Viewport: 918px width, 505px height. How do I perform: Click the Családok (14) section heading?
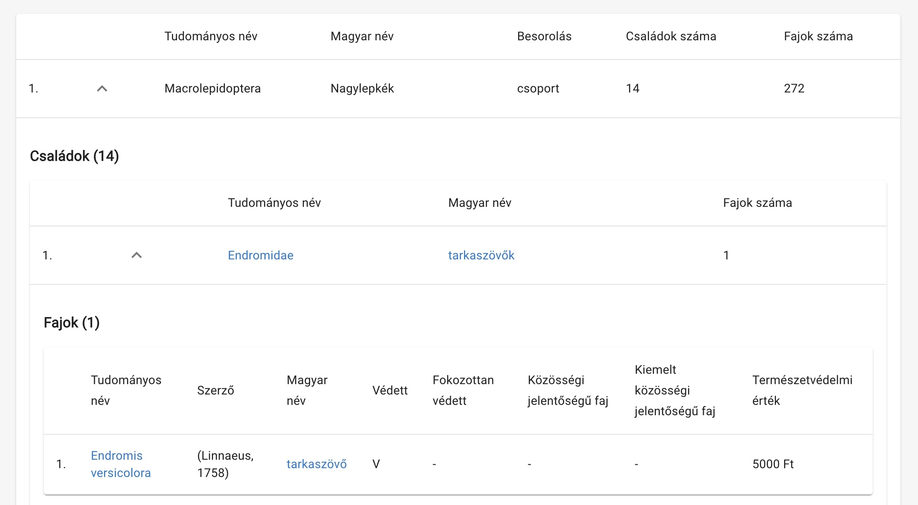coord(74,156)
